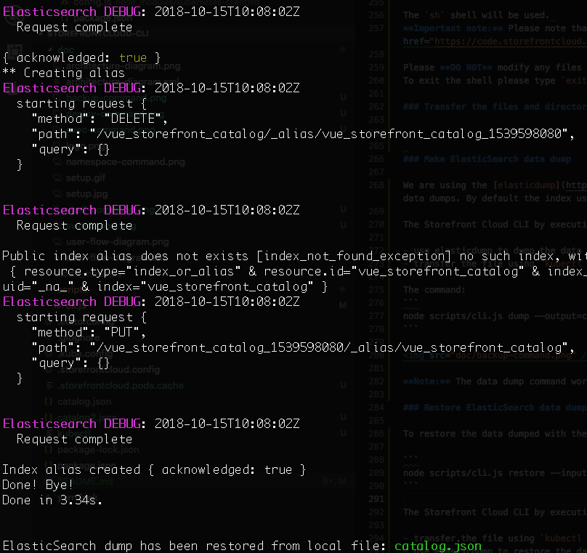The image size is (587, 553).
Task: Click lines file icon beside .storefrontcloud.pods.cache
Action: [x=49, y=386]
